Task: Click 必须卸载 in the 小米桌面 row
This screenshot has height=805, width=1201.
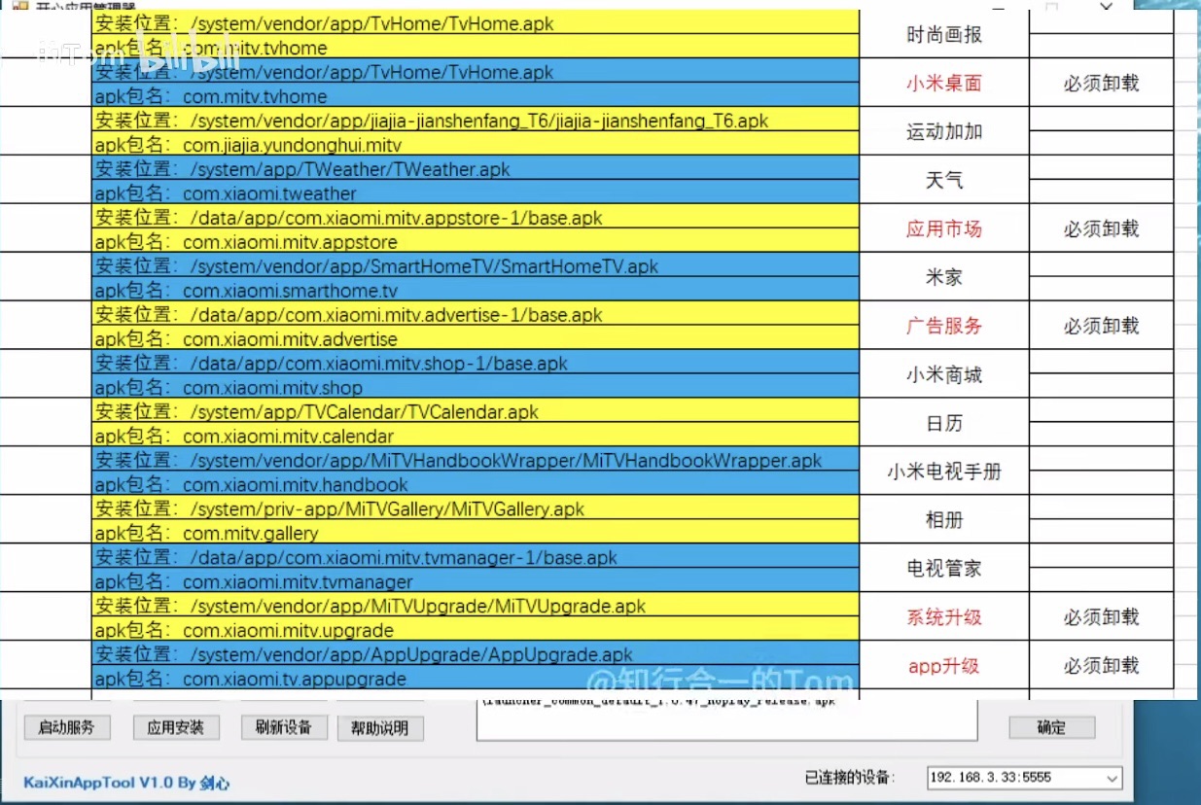Action: (1101, 83)
